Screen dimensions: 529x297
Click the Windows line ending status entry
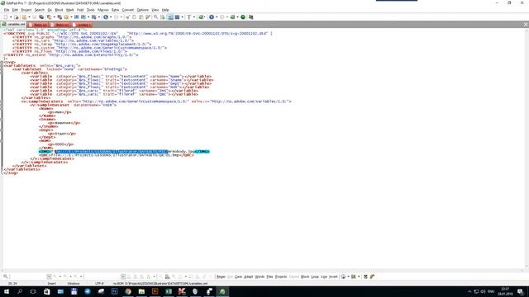(74, 284)
